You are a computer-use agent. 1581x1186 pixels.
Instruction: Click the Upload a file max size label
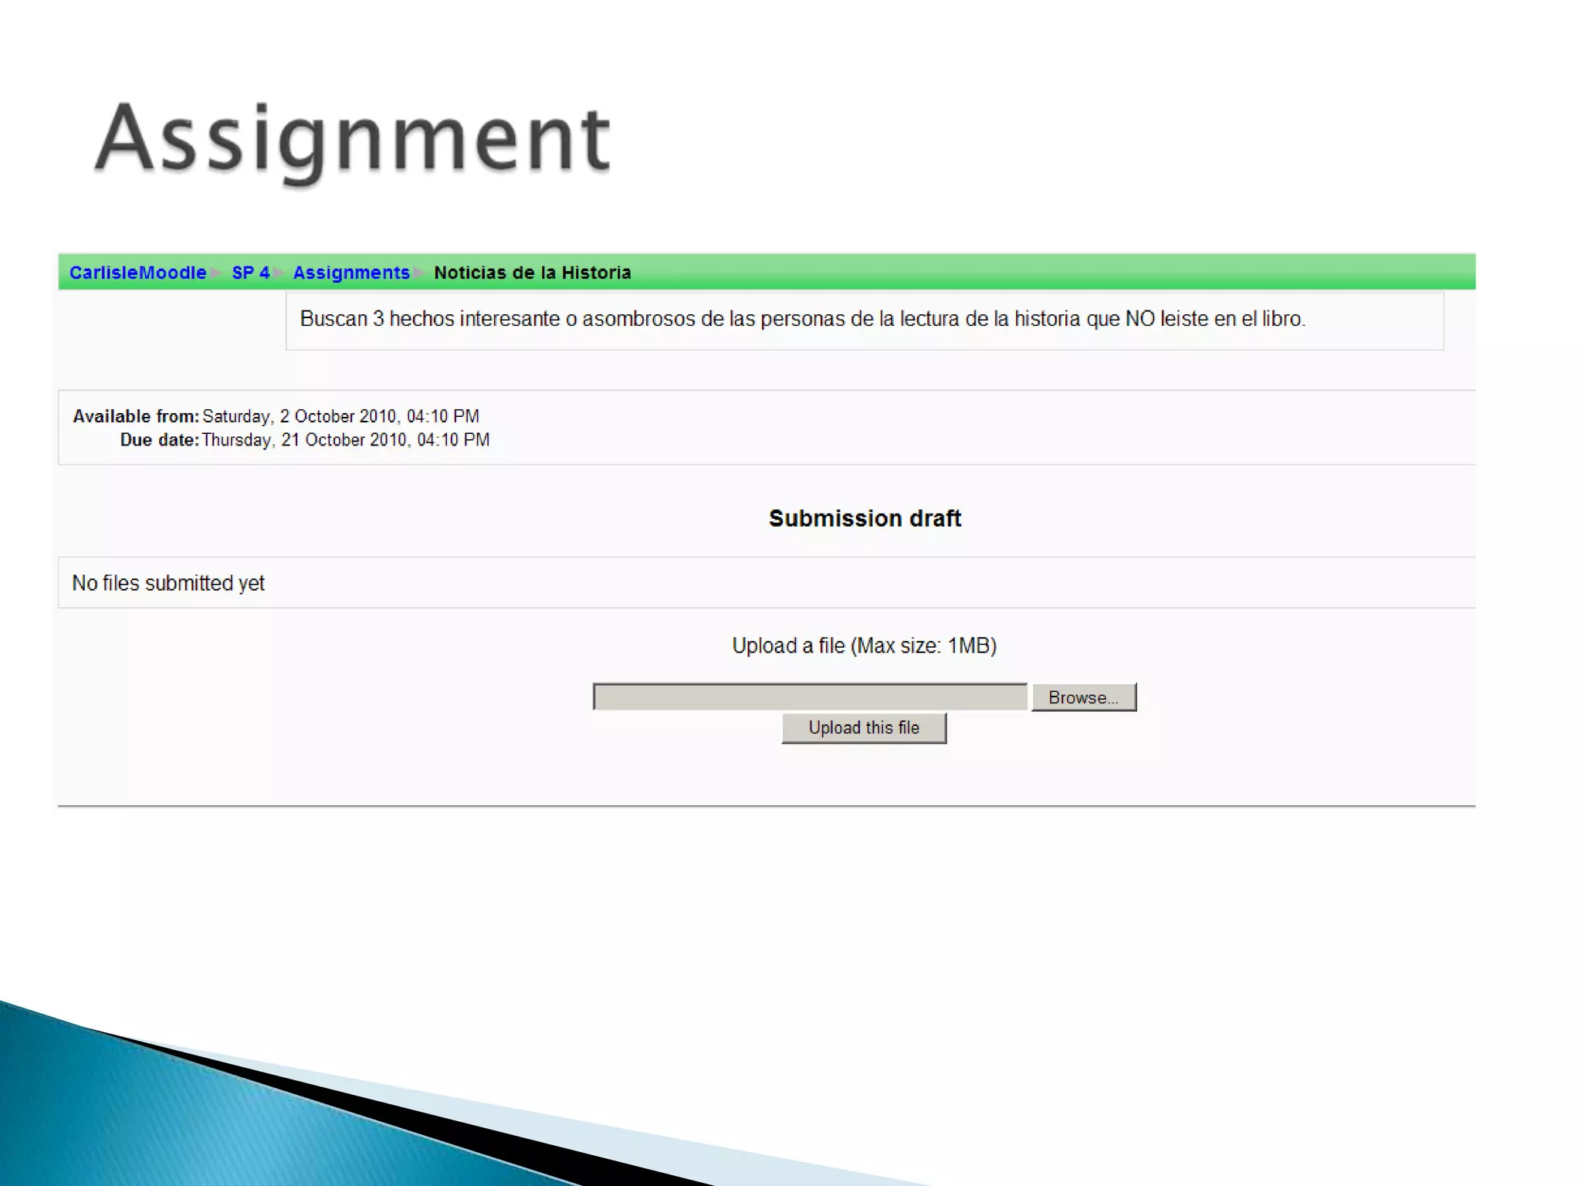pos(864,646)
